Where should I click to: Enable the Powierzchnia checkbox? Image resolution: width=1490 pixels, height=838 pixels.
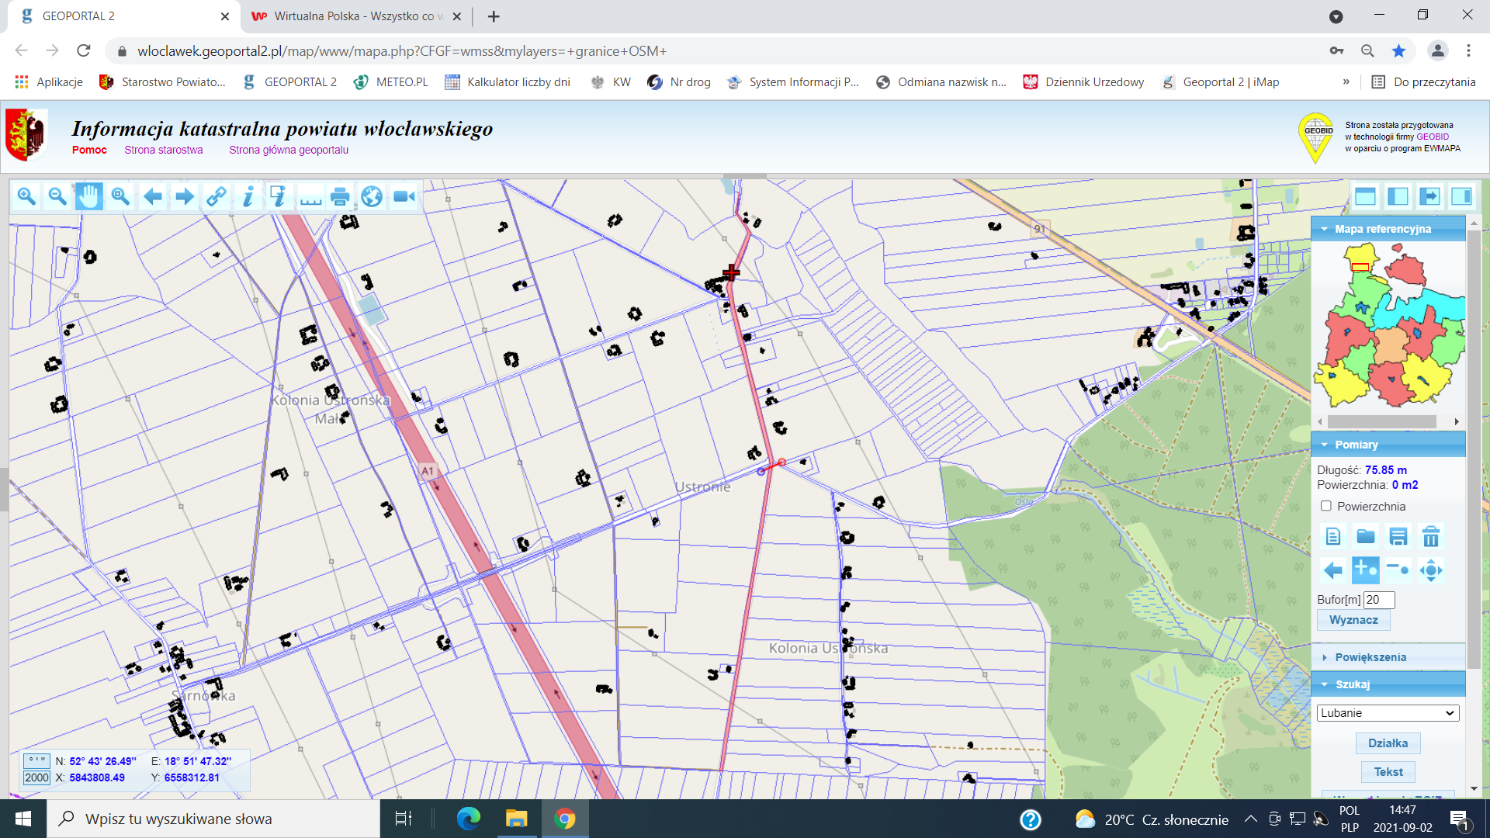point(1326,506)
